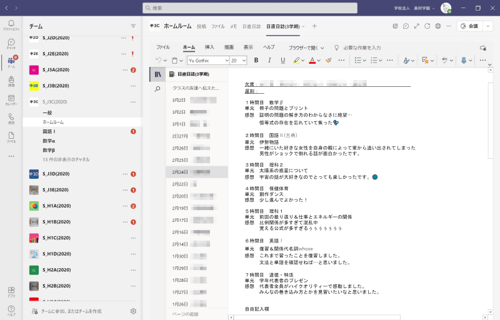Click the undo arrow icon
500x320 pixels.
tap(158, 60)
